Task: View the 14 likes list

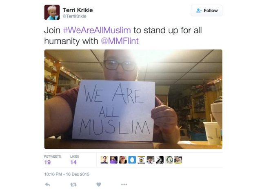Action: (75, 160)
